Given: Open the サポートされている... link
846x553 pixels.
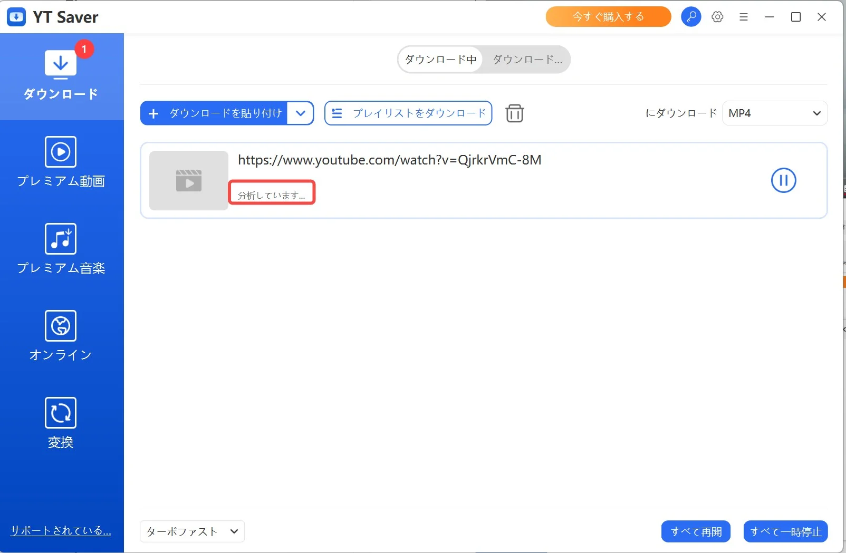Looking at the screenshot, I should pyautogui.click(x=61, y=531).
